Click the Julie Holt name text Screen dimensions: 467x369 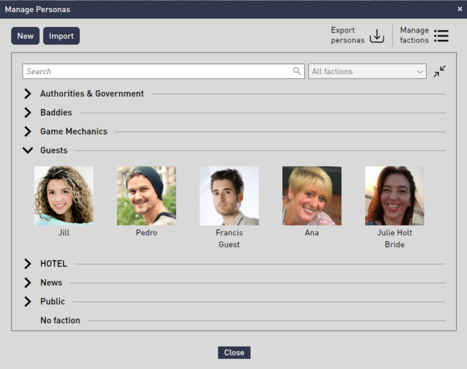tap(395, 232)
